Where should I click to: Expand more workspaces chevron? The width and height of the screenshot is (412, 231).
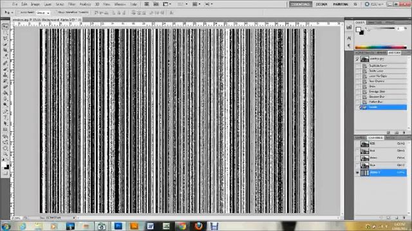(x=355, y=4)
